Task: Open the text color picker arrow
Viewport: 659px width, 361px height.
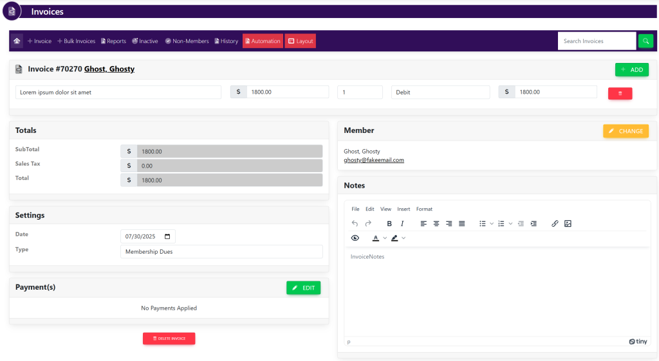Action: point(385,238)
